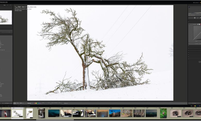
Task: Apply the blue color label in the toolbar
Action: [x=39, y=103]
